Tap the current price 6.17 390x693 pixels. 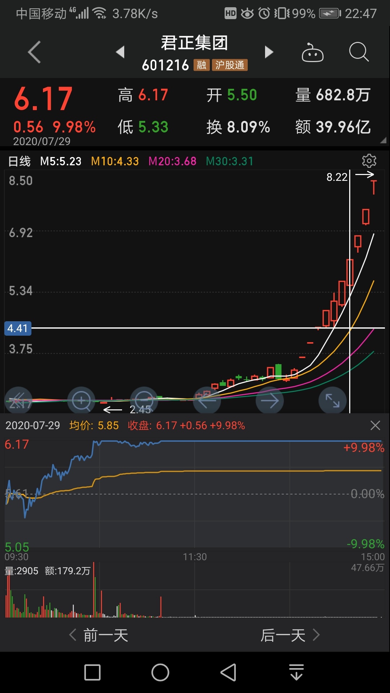click(x=43, y=99)
